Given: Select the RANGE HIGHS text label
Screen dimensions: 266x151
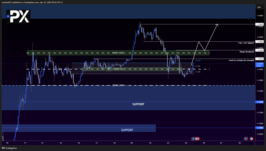Looking at the screenshot, I should tap(118, 53).
